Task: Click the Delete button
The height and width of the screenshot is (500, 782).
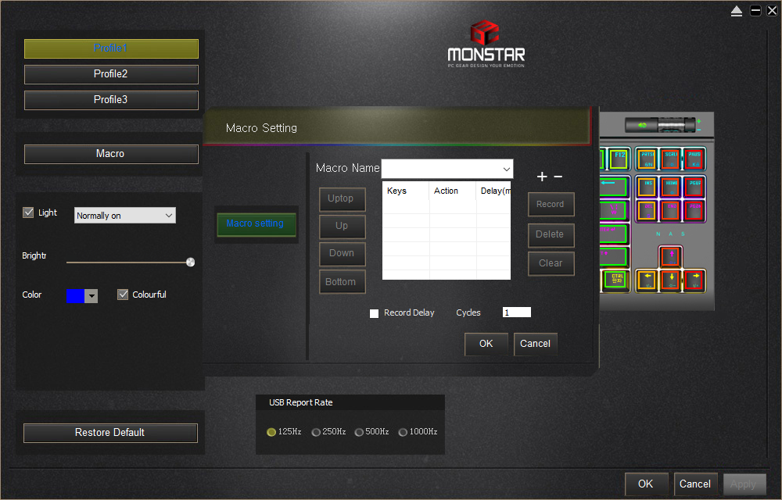Action: coord(551,235)
